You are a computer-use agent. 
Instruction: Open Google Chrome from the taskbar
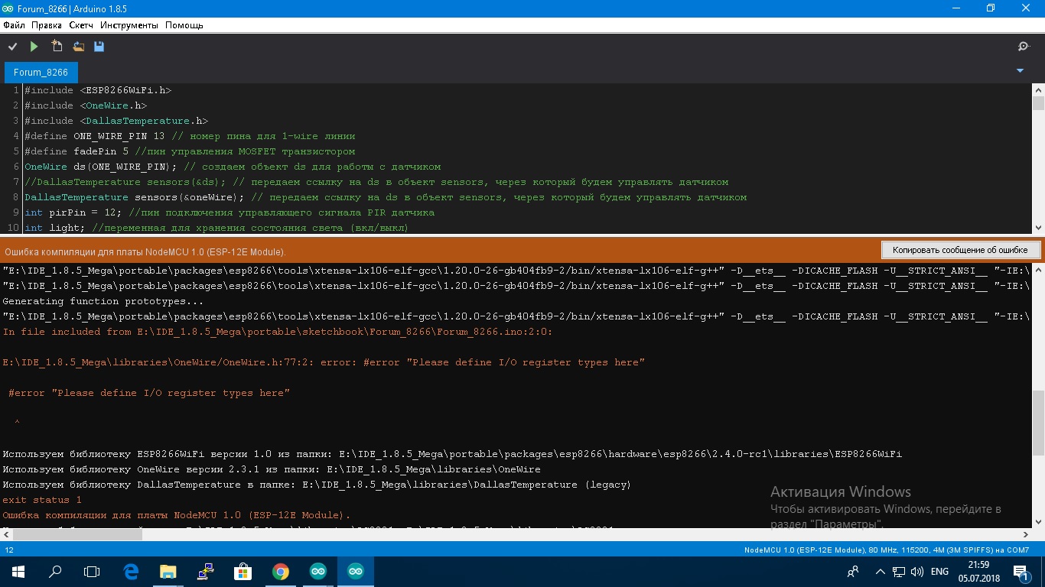[281, 571]
